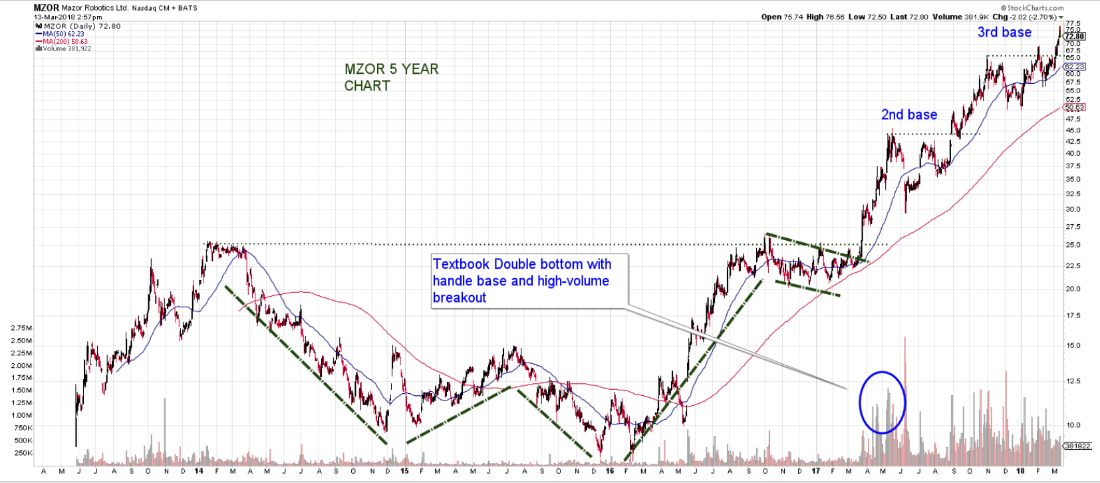Click the date stamp 13-Mar-2018 2:57pm
The height and width of the screenshot is (483, 1100).
pos(69,17)
